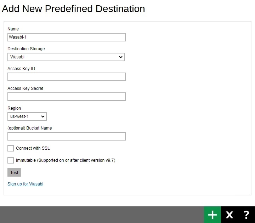This screenshot has width=255, height=223.
Task: Click the Destination Storage label
Action: 26,49
